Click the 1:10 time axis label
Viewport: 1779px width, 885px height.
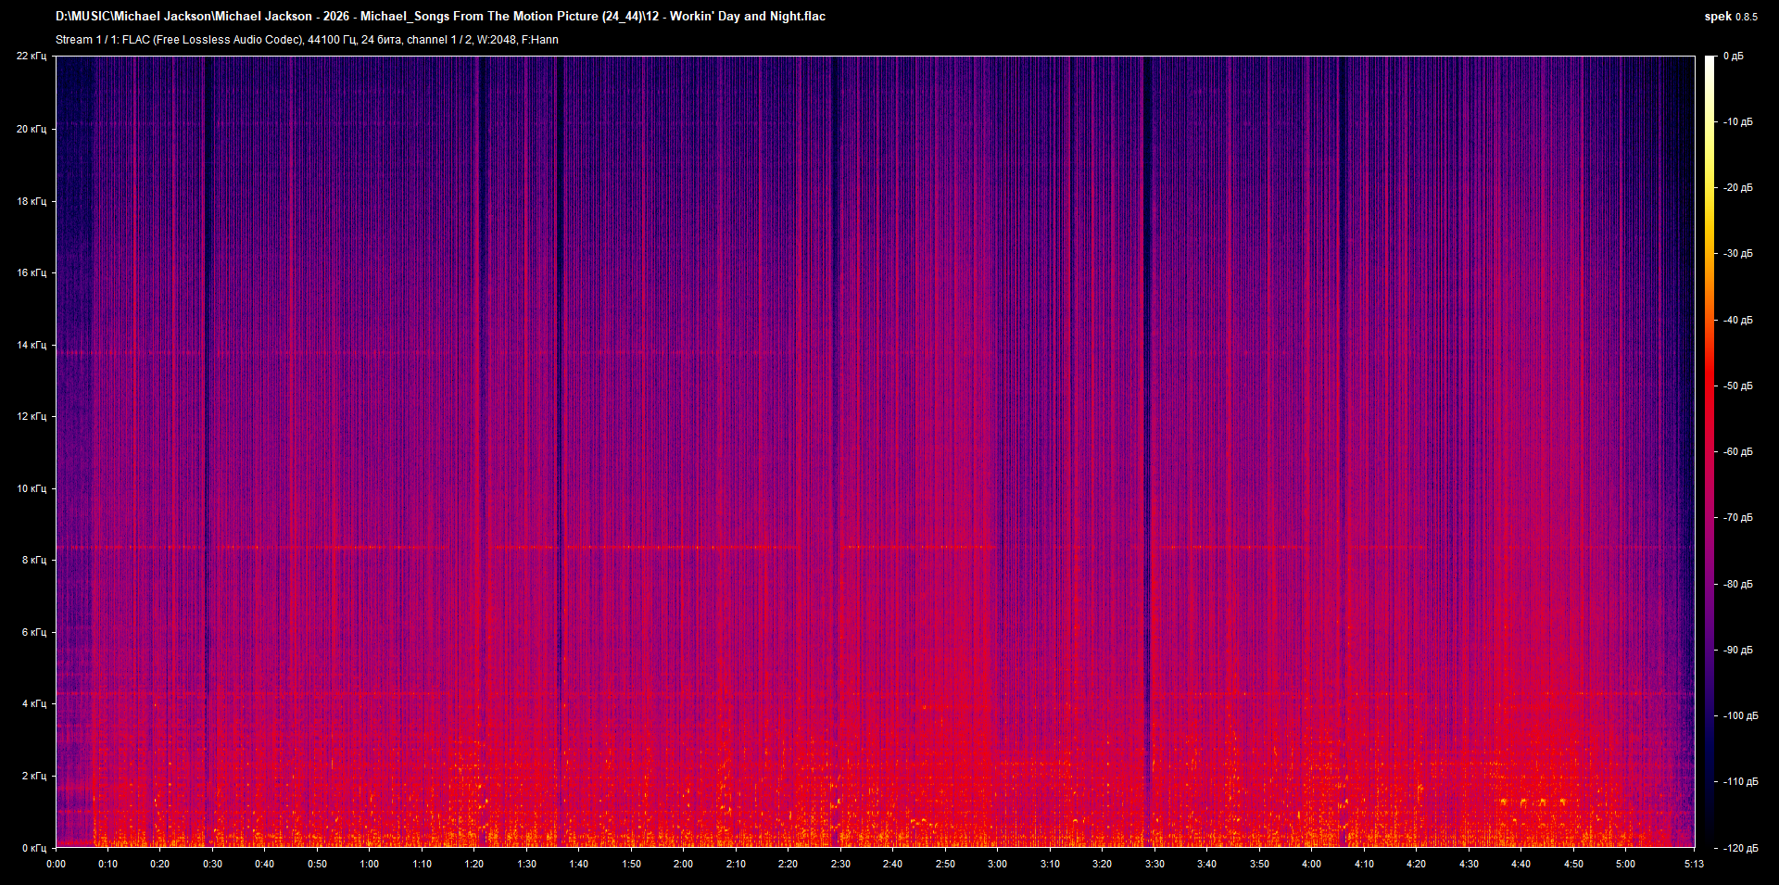click(x=422, y=864)
